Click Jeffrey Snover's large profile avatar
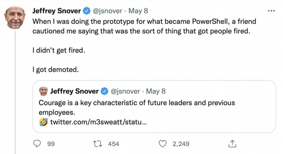Viewport: 283px width, 154px height. point(15,17)
